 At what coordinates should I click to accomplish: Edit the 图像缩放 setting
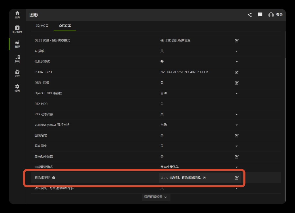[237, 135]
